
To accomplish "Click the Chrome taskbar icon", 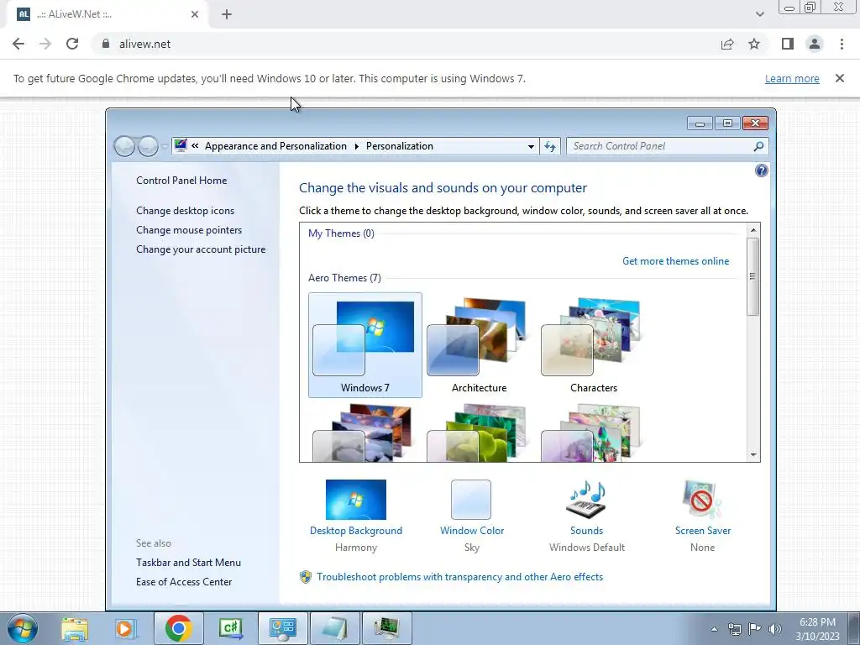I will click(178, 628).
